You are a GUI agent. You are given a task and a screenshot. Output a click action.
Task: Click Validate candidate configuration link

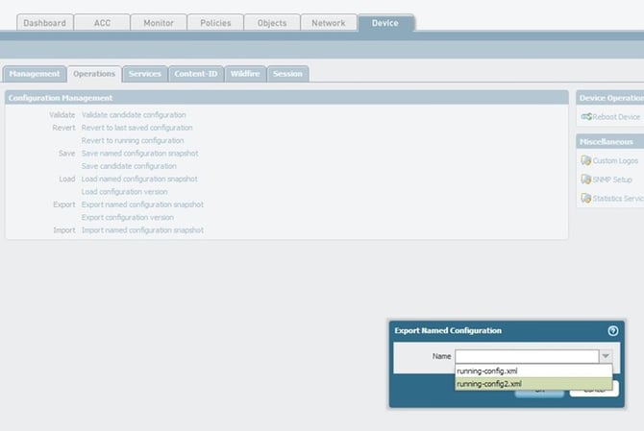134,115
